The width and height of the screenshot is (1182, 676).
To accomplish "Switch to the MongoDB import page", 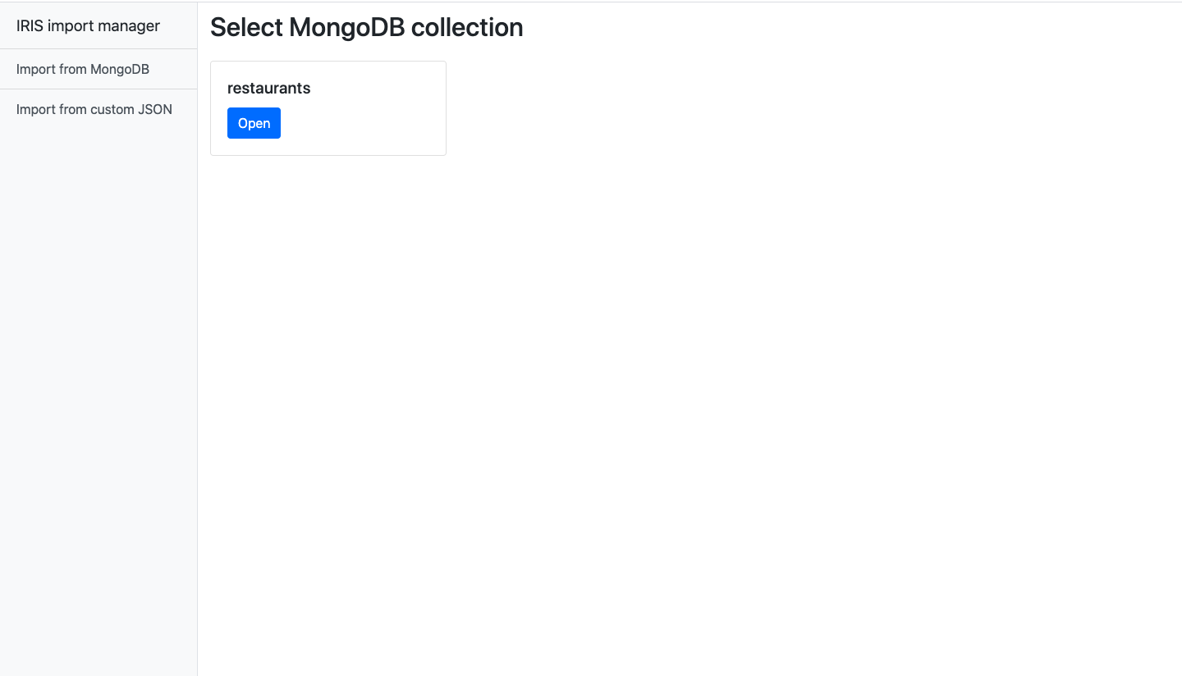I will point(83,69).
